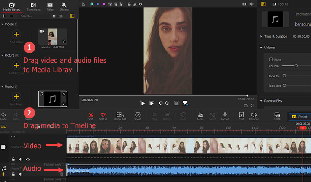The width and height of the screenshot is (311, 182).
Task: Take a snapshot with camera icon
Action: coord(244,4)
